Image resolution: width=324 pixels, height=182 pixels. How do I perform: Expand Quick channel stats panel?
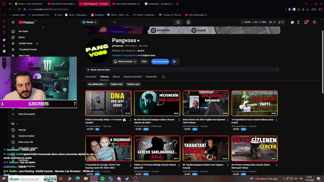click(x=277, y=70)
